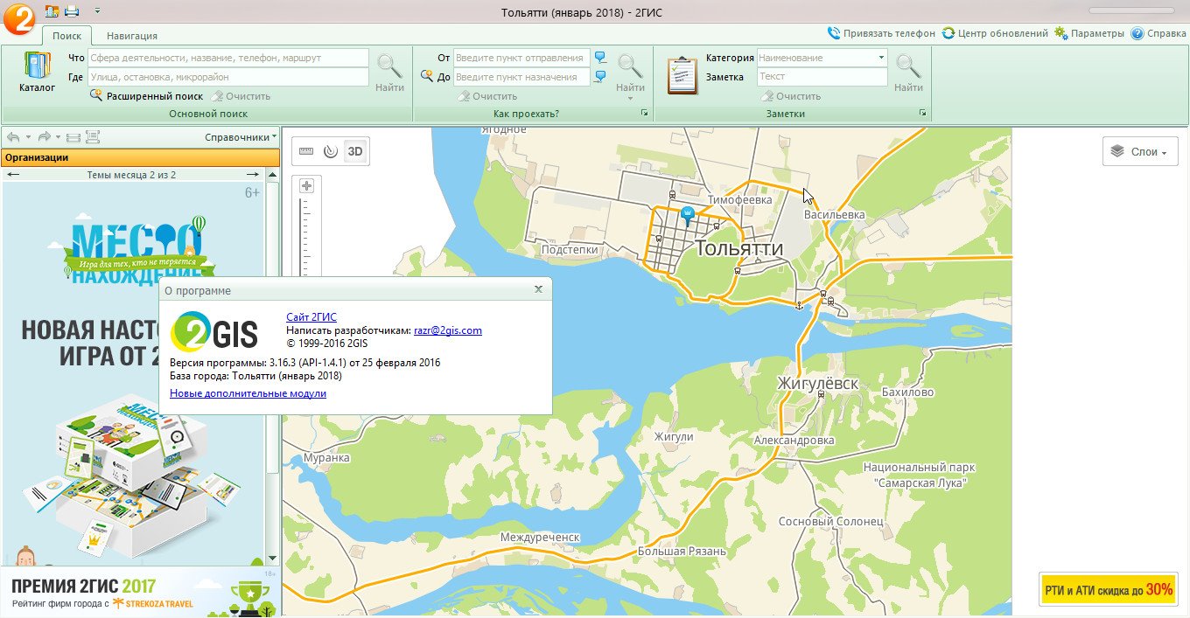Switch to the Навигация tab
This screenshot has height=618, width=1190.
tap(132, 36)
